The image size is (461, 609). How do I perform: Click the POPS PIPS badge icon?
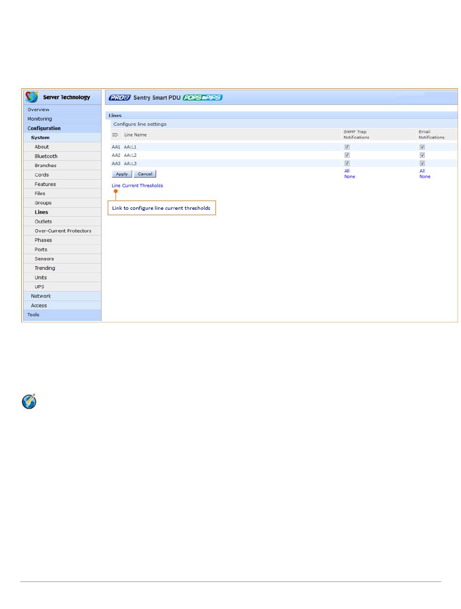coord(202,98)
